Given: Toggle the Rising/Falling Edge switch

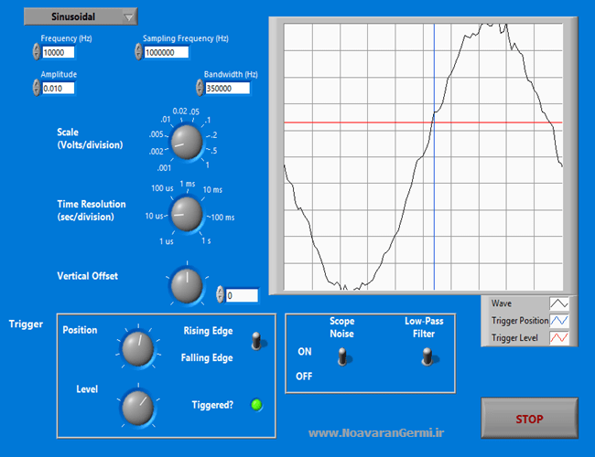Looking at the screenshot, I should 257,341.
